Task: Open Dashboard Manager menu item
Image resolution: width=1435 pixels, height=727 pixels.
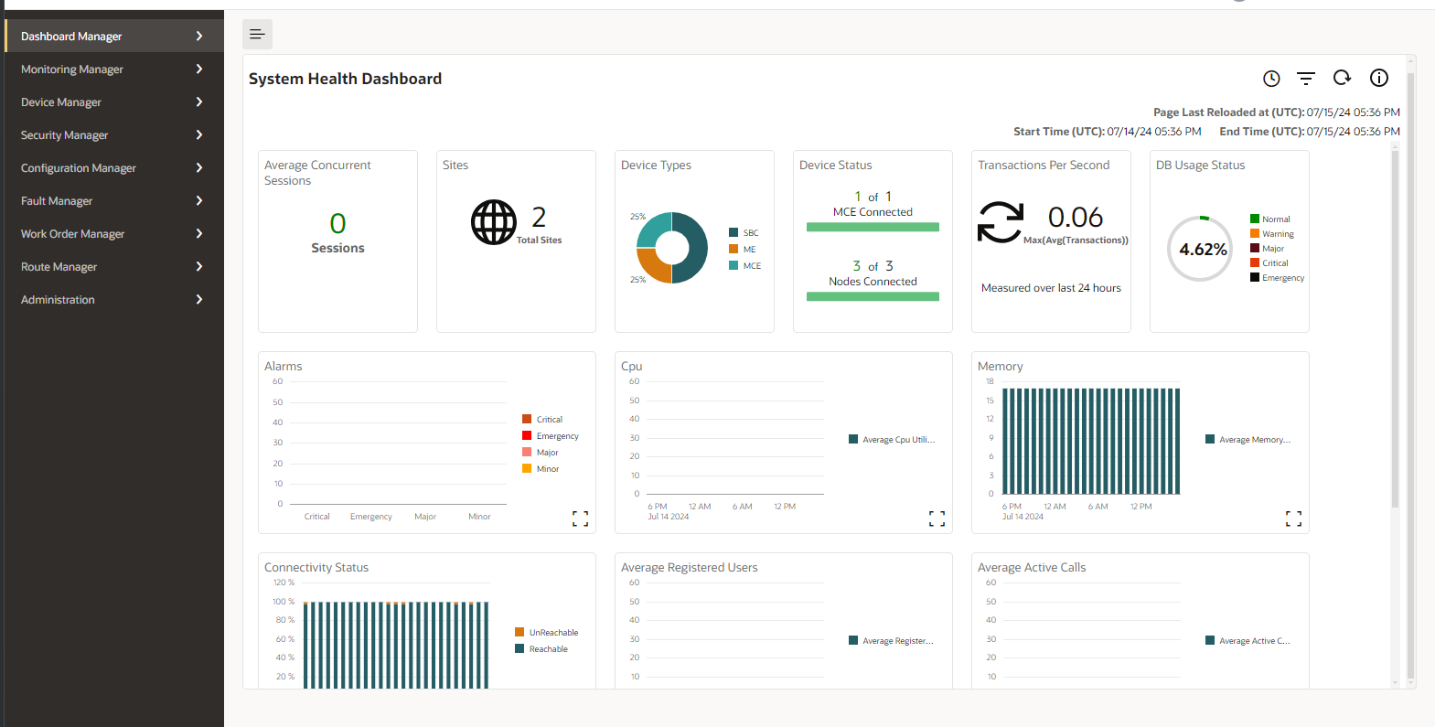Action: (x=114, y=36)
